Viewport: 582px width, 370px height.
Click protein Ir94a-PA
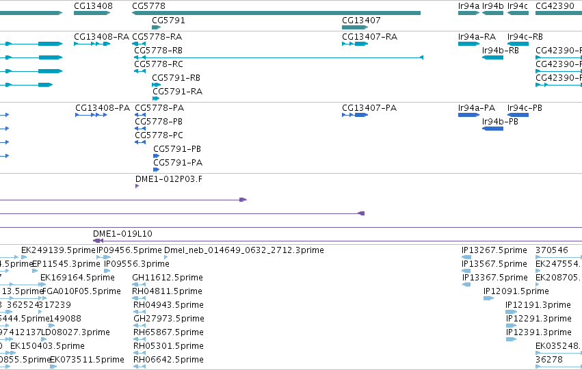pos(468,115)
